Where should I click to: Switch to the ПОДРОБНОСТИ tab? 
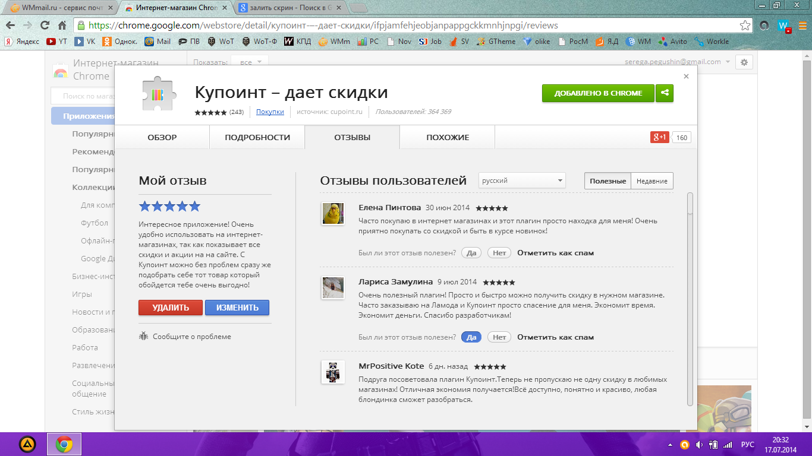(x=257, y=137)
